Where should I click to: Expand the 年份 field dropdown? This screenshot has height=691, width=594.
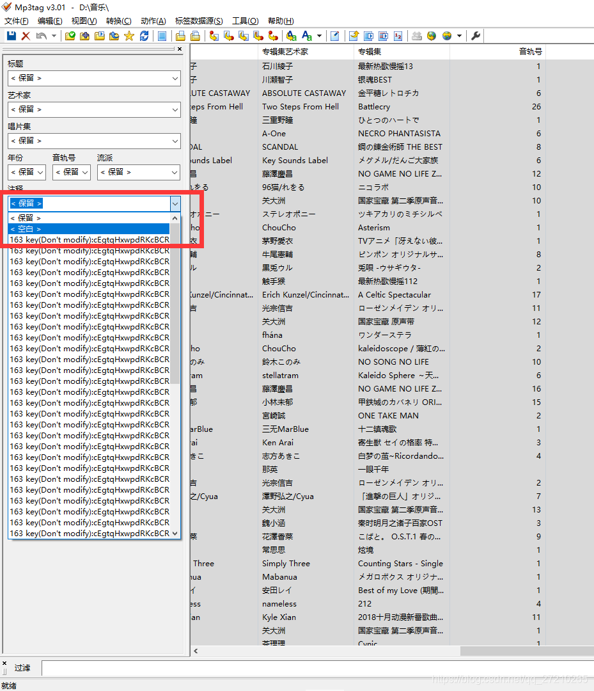click(40, 172)
